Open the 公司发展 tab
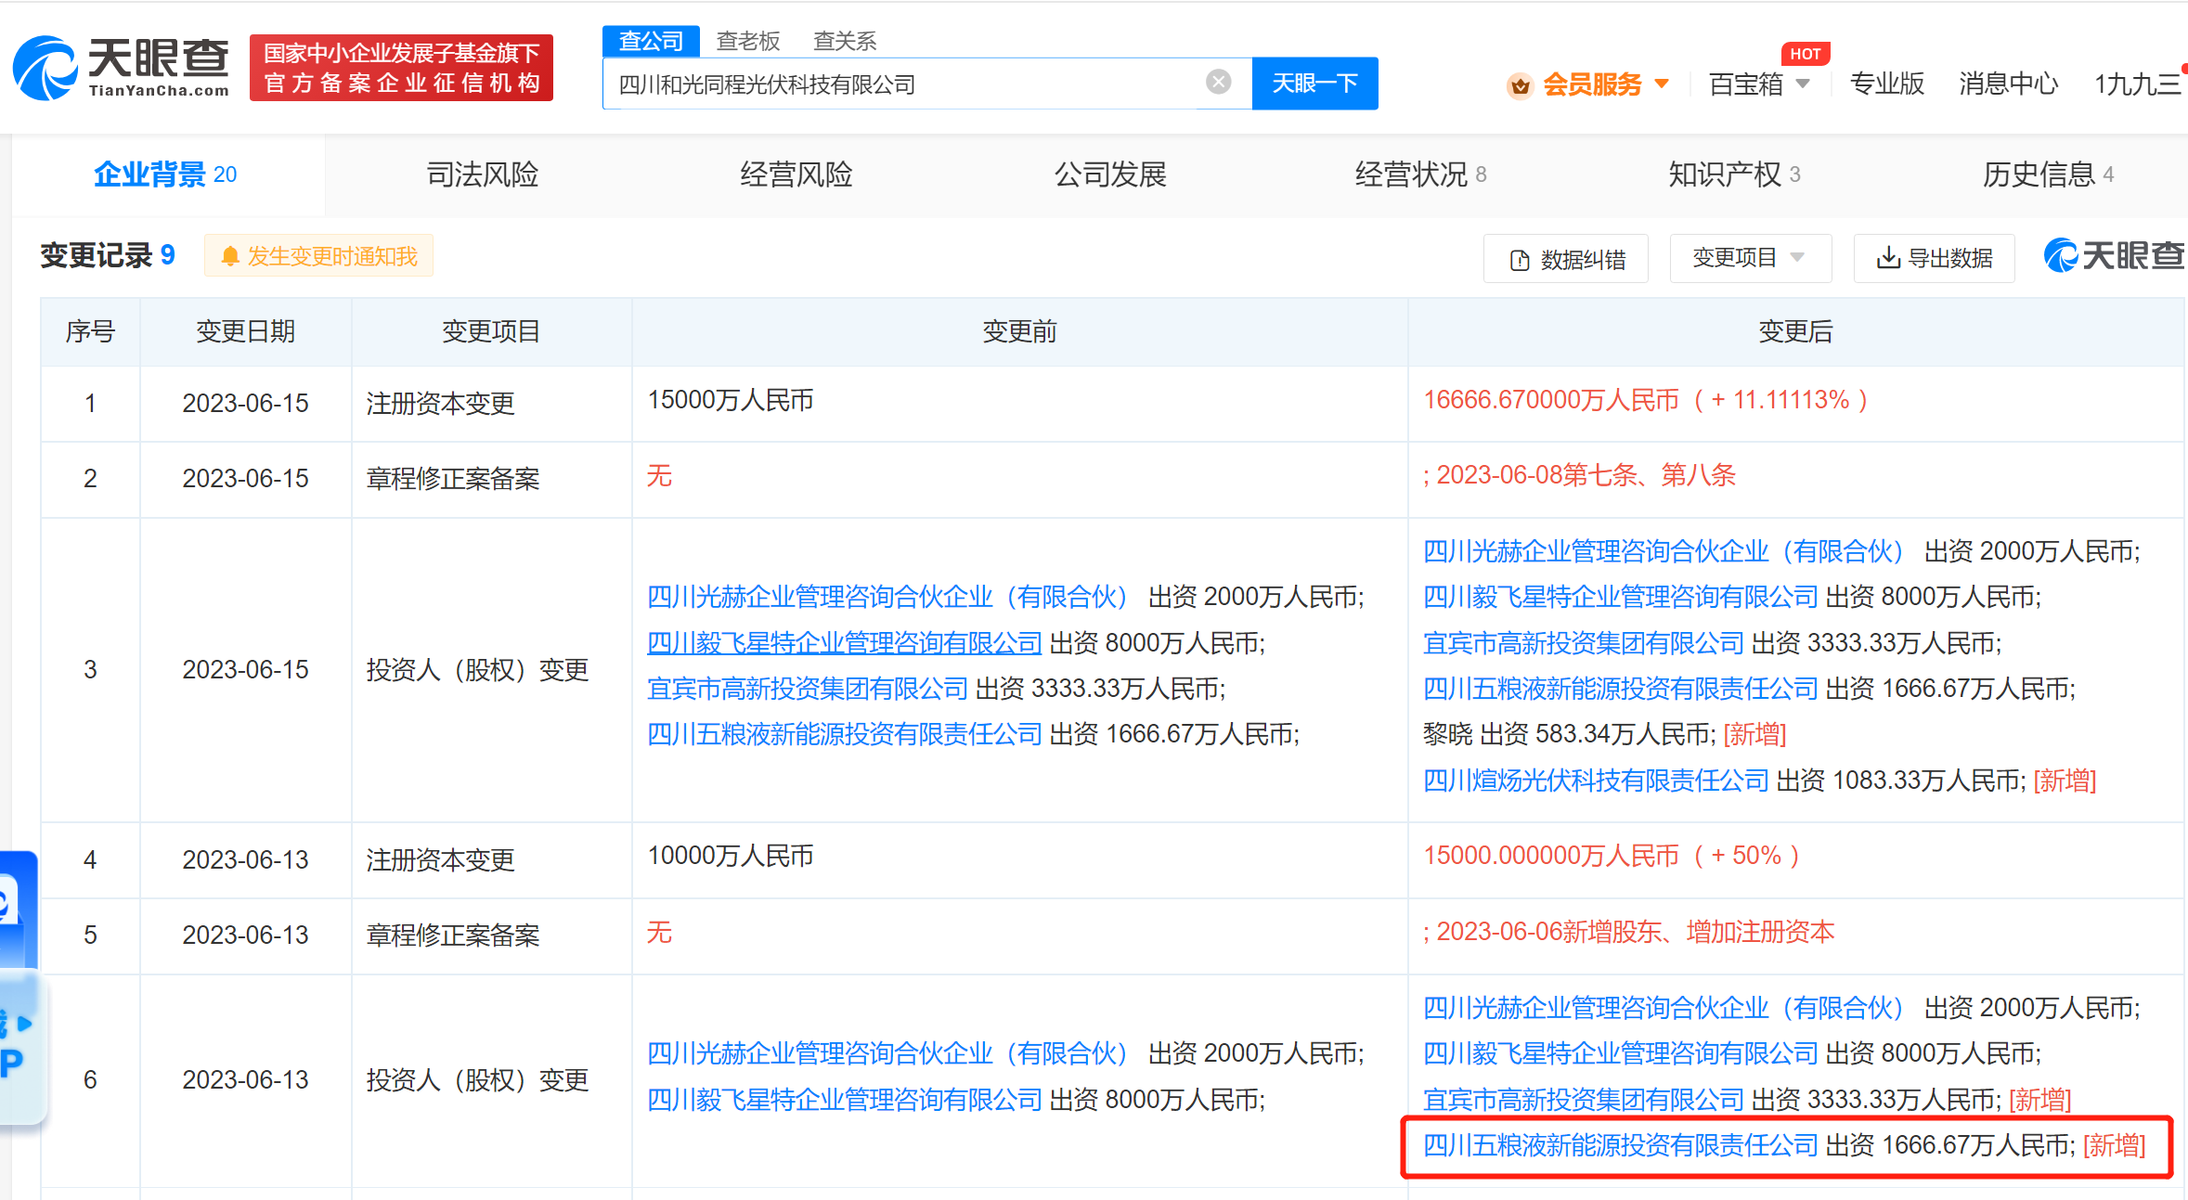This screenshot has height=1200, width=2188. (x=1110, y=174)
